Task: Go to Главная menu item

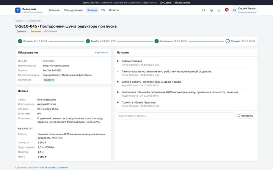Action: click(x=54, y=10)
